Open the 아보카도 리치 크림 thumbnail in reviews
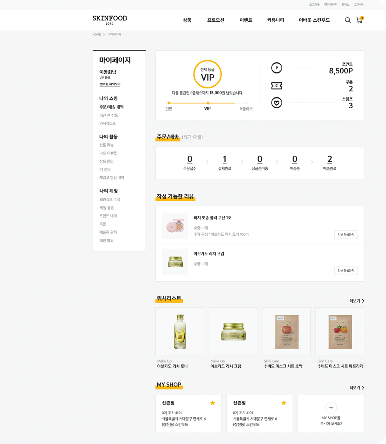386x444 pixels. pyautogui.click(x=175, y=262)
